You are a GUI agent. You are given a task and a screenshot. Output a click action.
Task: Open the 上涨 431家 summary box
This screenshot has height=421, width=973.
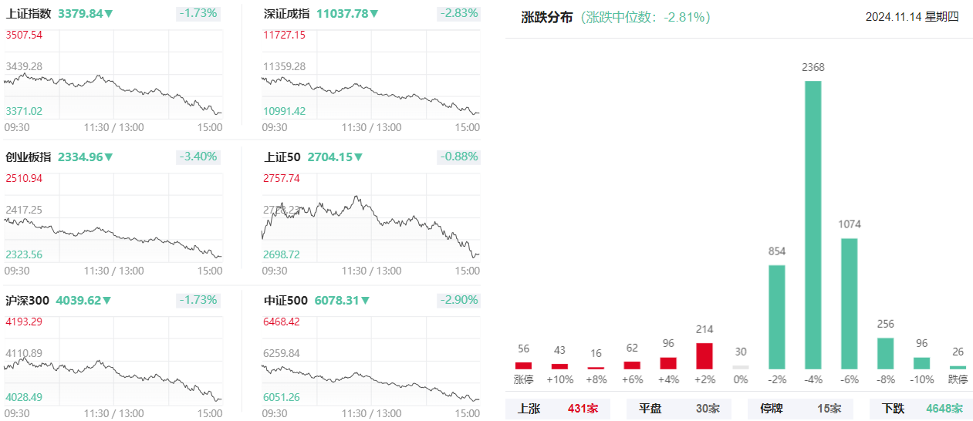557,409
